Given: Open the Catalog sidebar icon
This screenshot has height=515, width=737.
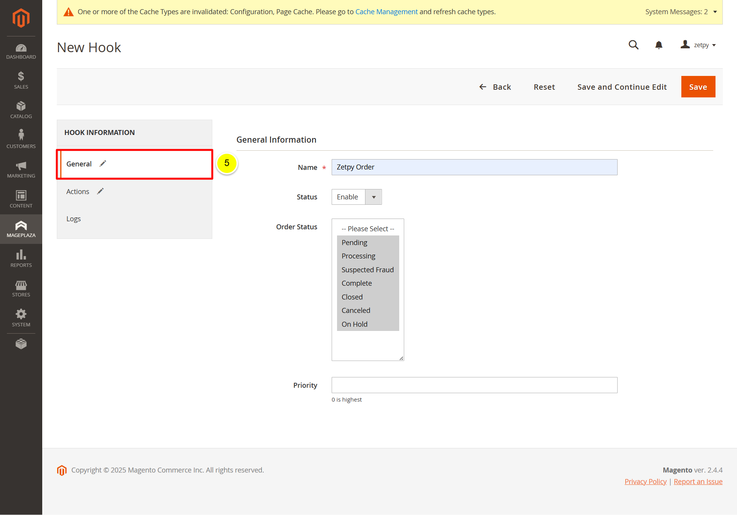Looking at the screenshot, I should 21,110.
